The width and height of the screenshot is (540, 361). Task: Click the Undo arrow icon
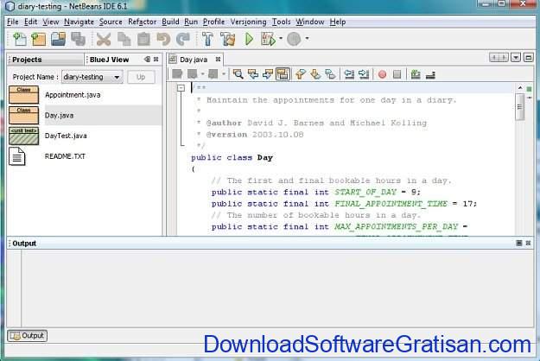(163, 39)
